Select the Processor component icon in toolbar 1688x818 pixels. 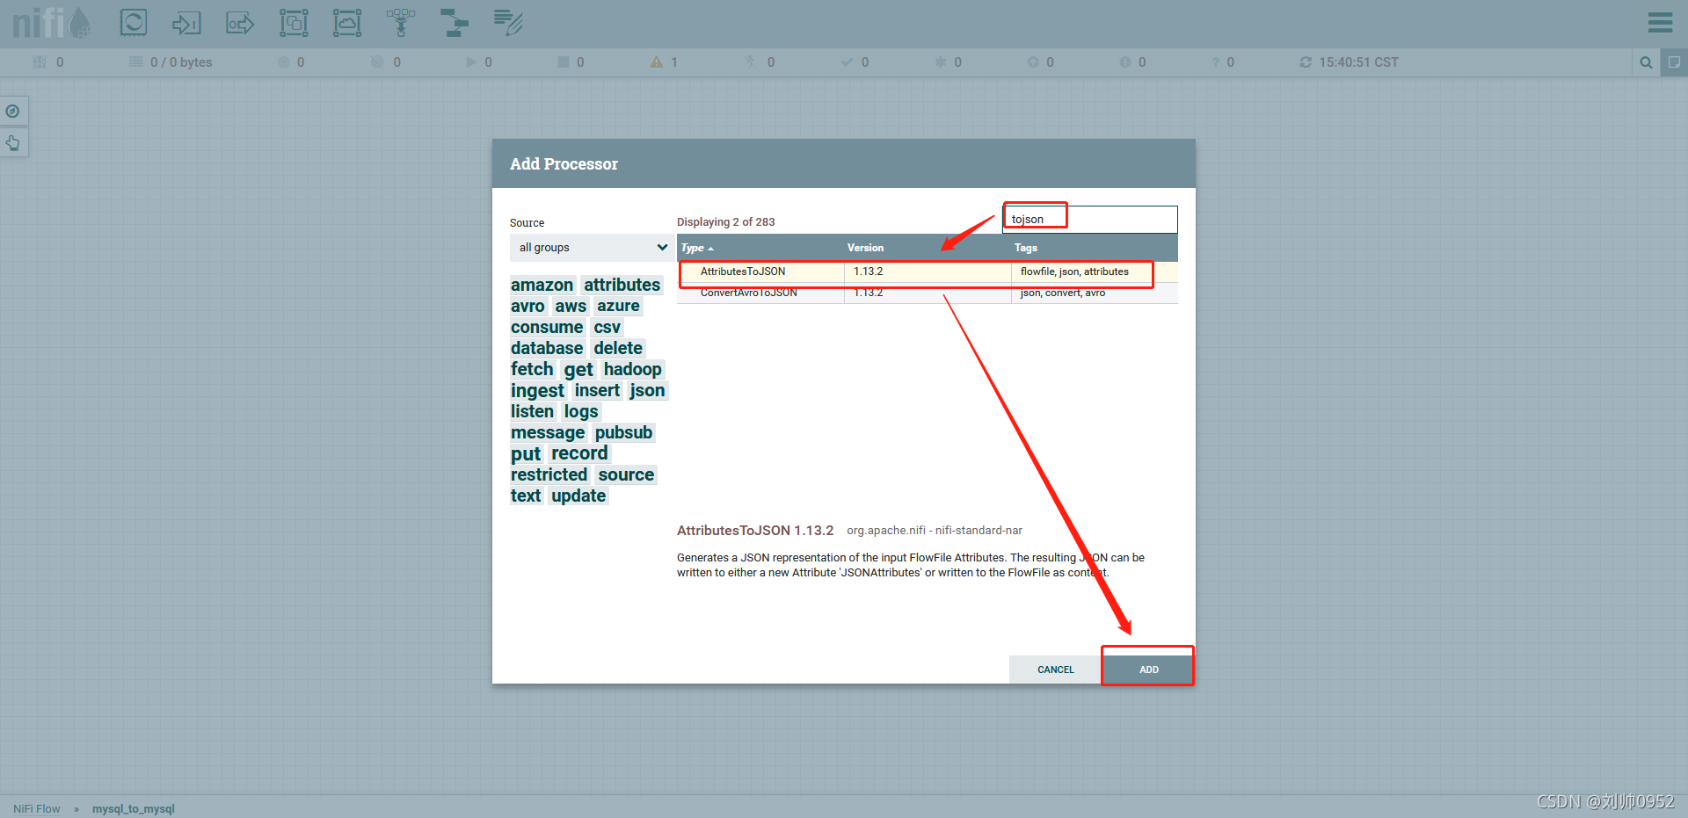click(134, 23)
